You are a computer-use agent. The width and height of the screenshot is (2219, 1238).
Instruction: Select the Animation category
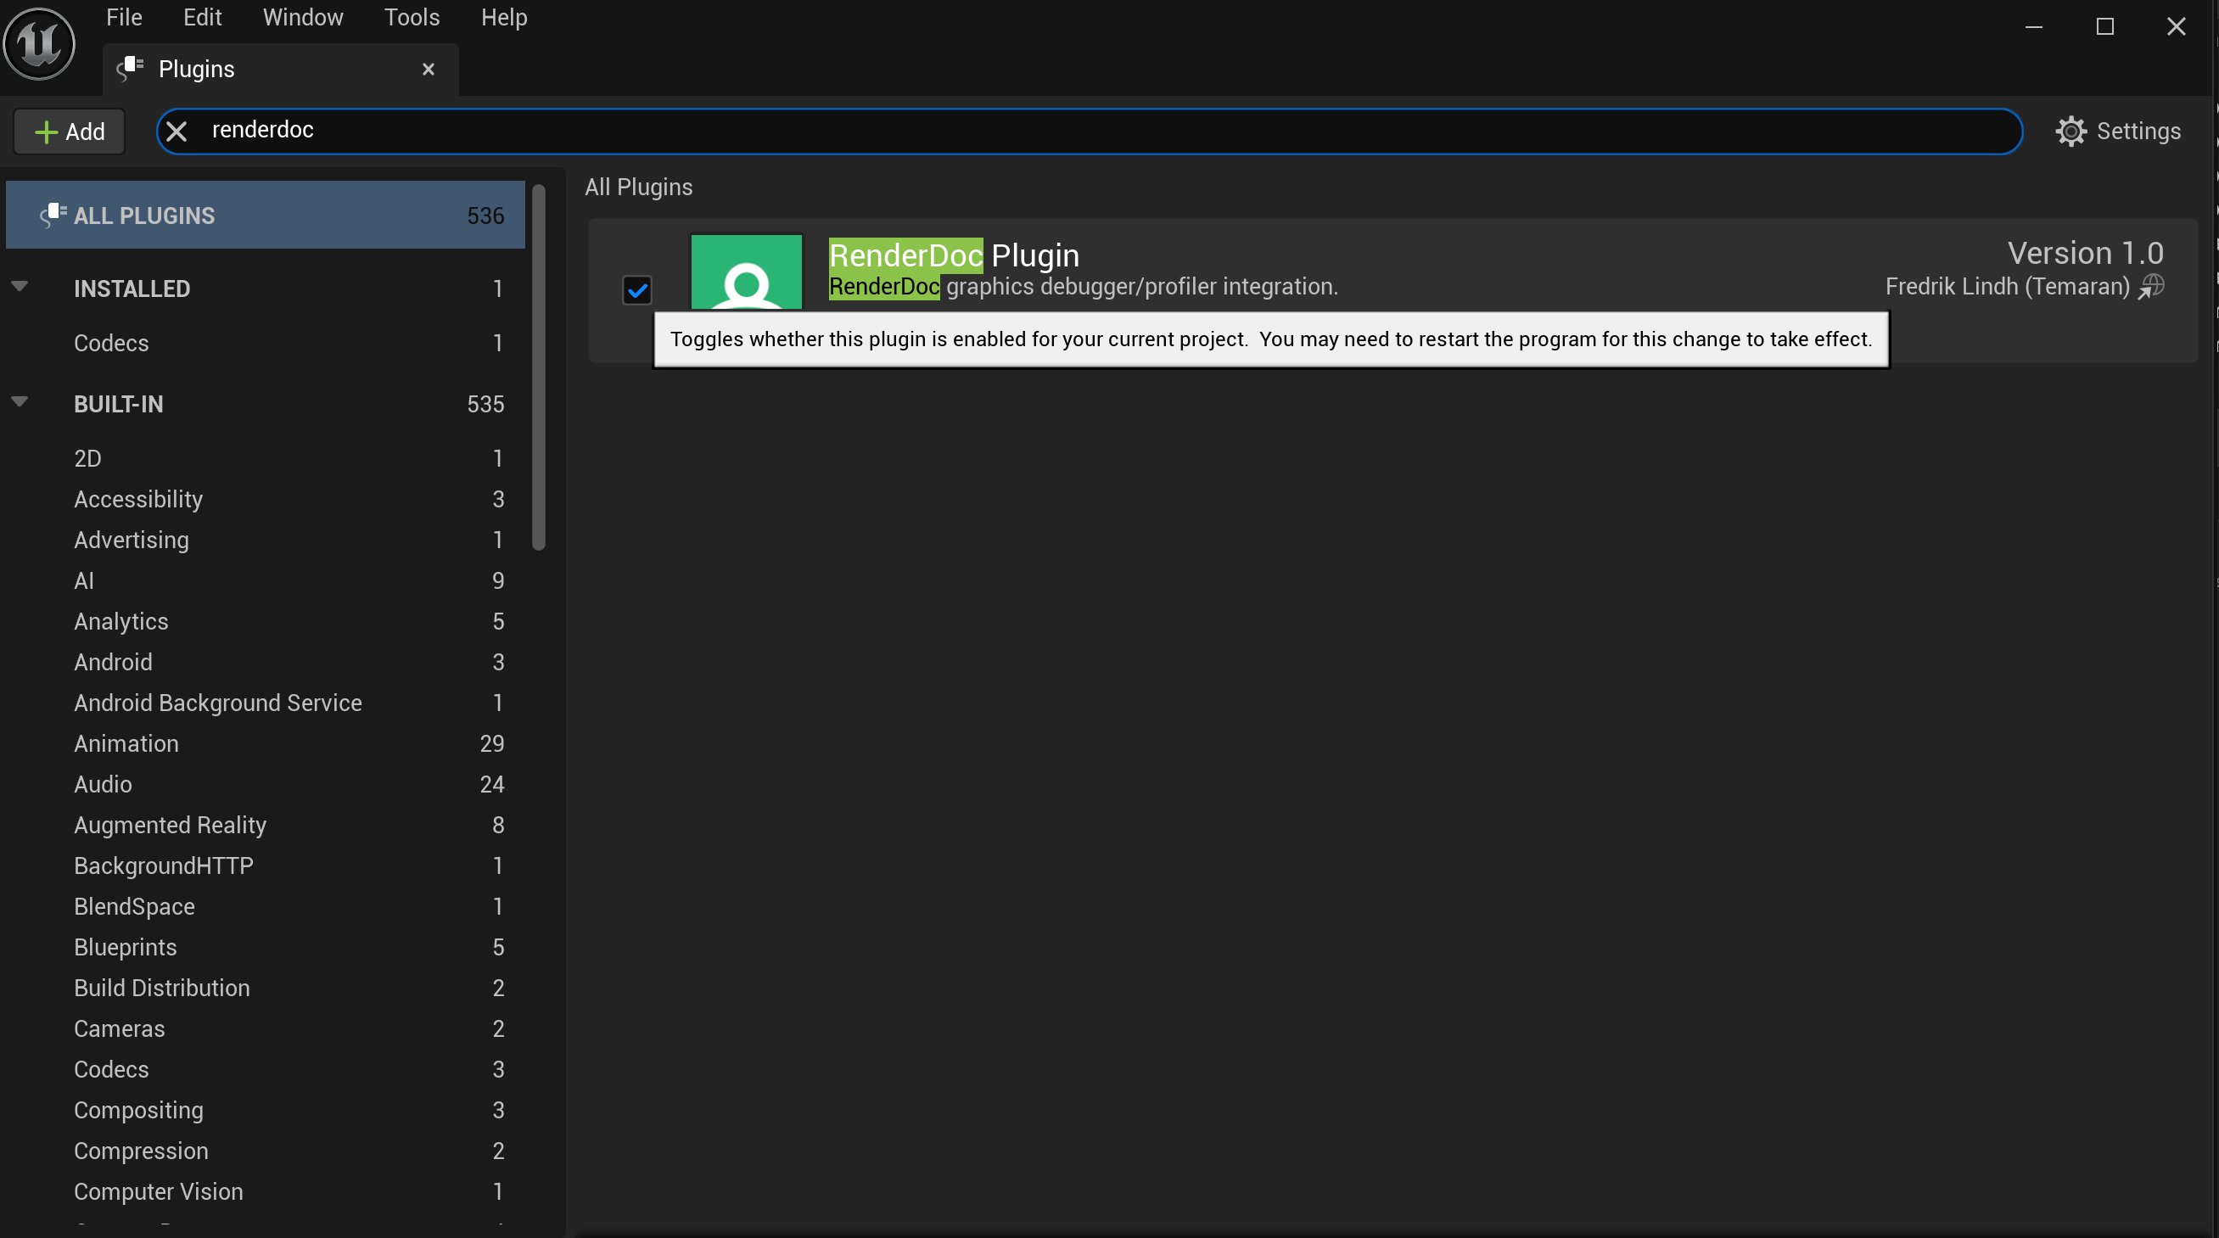click(x=266, y=742)
